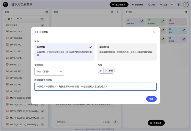Select the 預設 length option
Screen dimensions: 191x131
(109, 71)
